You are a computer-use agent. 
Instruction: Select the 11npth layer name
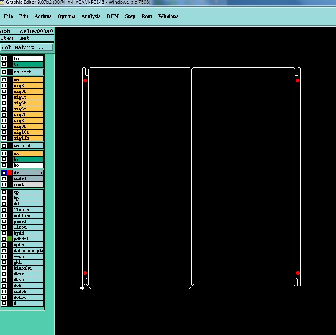[28, 210]
